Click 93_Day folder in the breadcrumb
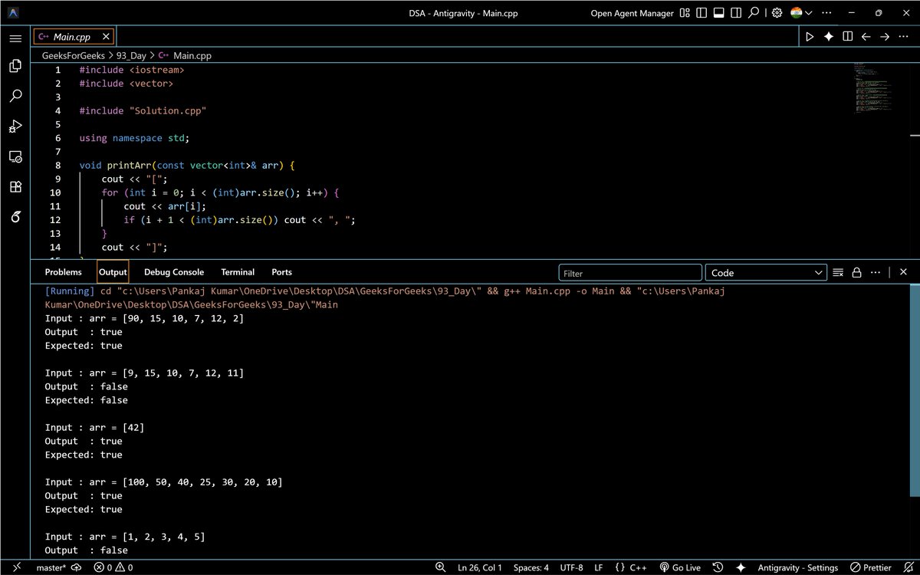Screen dimensions: 920x575 131,55
